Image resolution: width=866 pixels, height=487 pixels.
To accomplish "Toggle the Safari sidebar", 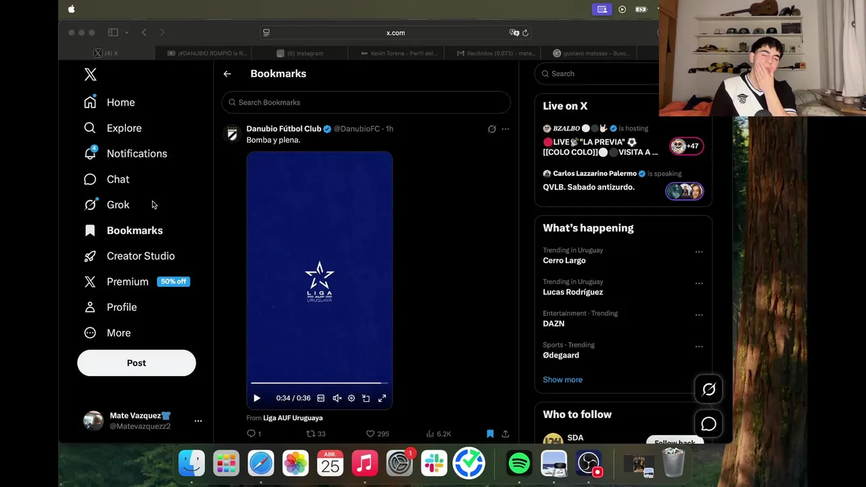I will (113, 32).
